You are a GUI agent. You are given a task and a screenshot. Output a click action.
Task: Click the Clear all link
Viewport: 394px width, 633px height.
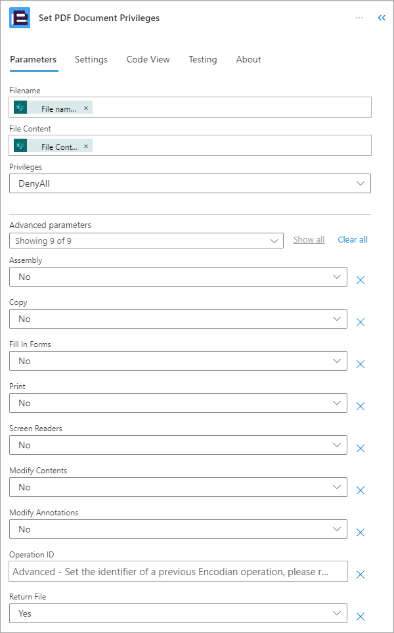pos(353,240)
